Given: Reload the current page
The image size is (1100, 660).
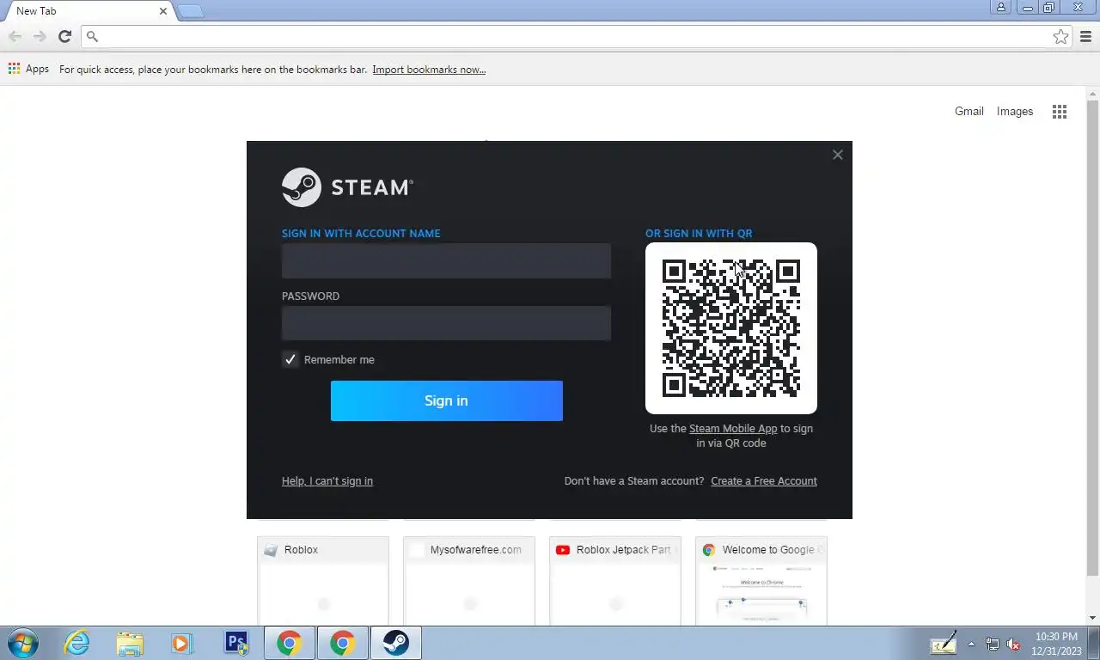Looking at the screenshot, I should click(64, 36).
